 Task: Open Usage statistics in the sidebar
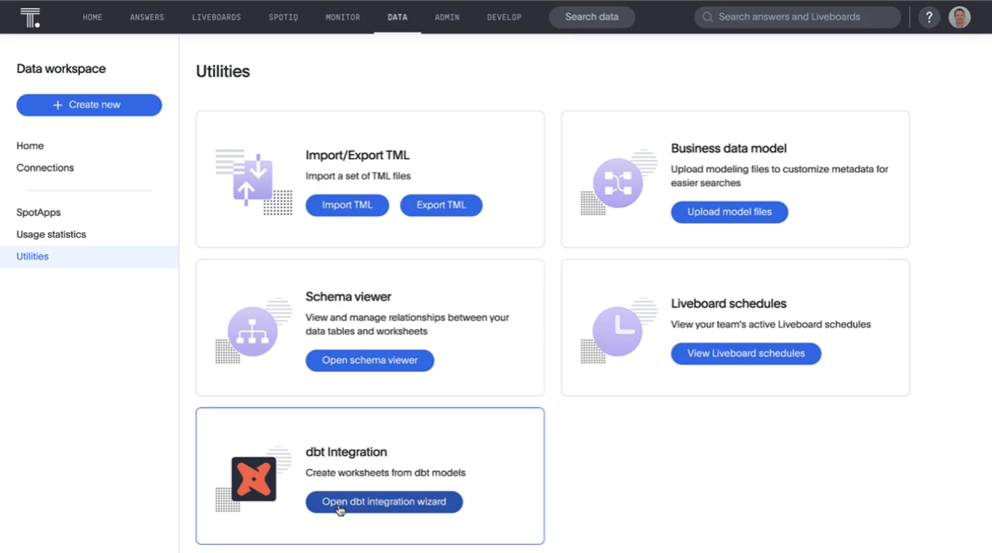tap(51, 234)
